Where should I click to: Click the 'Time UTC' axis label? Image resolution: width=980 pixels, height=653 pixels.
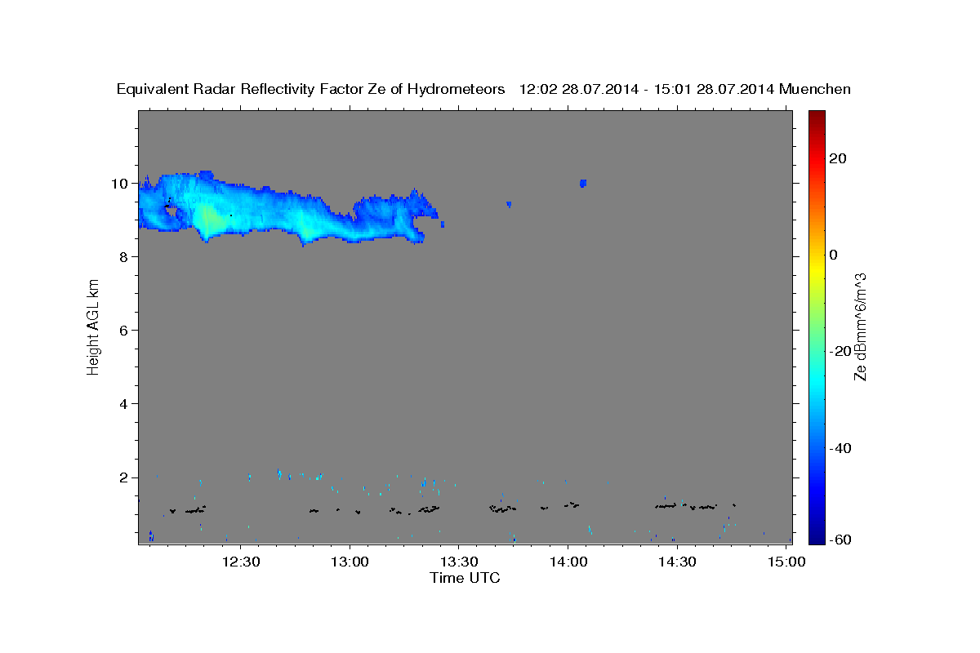[x=465, y=579]
